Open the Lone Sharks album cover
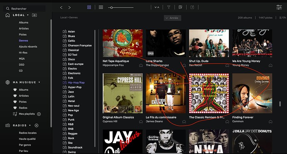Viewport: 287px width, 154px height. pyautogui.click(x=166, y=43)
